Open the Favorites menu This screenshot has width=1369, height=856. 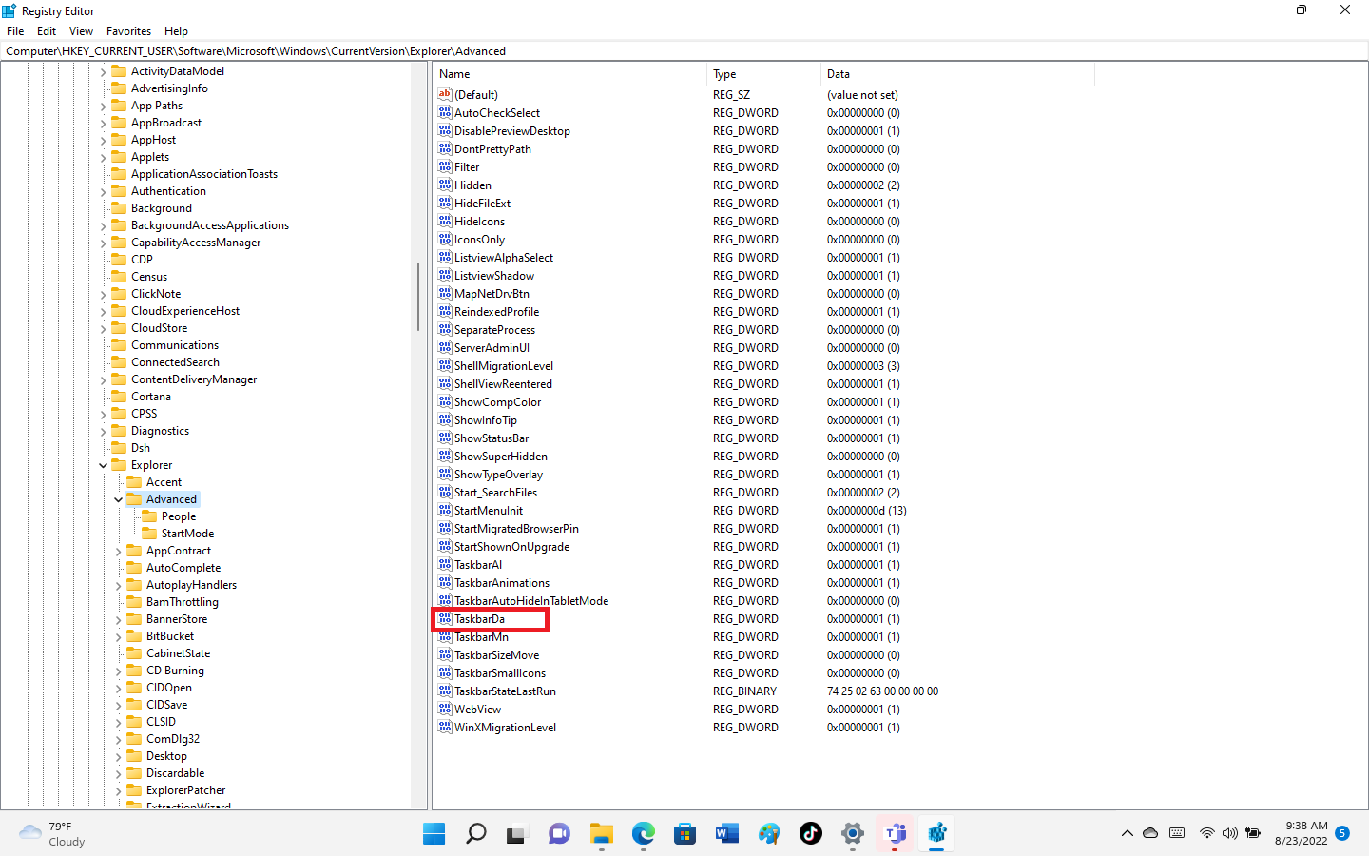tap(128, 31)
